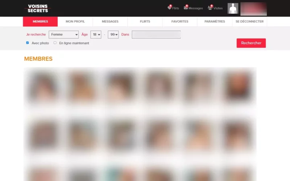This screenshot has height=181, width=290.
Task: Open the Flirts heart notification icon
Action: click(x=170, y=7)
